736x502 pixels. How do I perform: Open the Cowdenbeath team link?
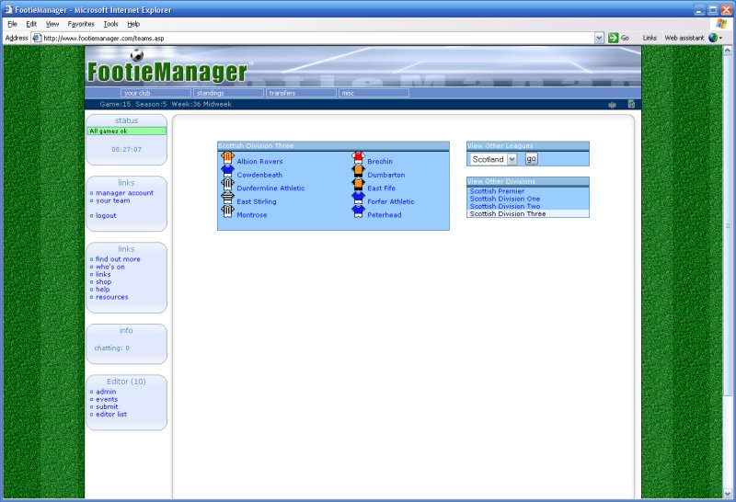pyautogui.click(x=259, y=175)
